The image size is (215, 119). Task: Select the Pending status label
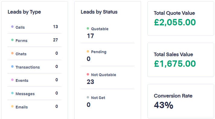click(99, 52)
